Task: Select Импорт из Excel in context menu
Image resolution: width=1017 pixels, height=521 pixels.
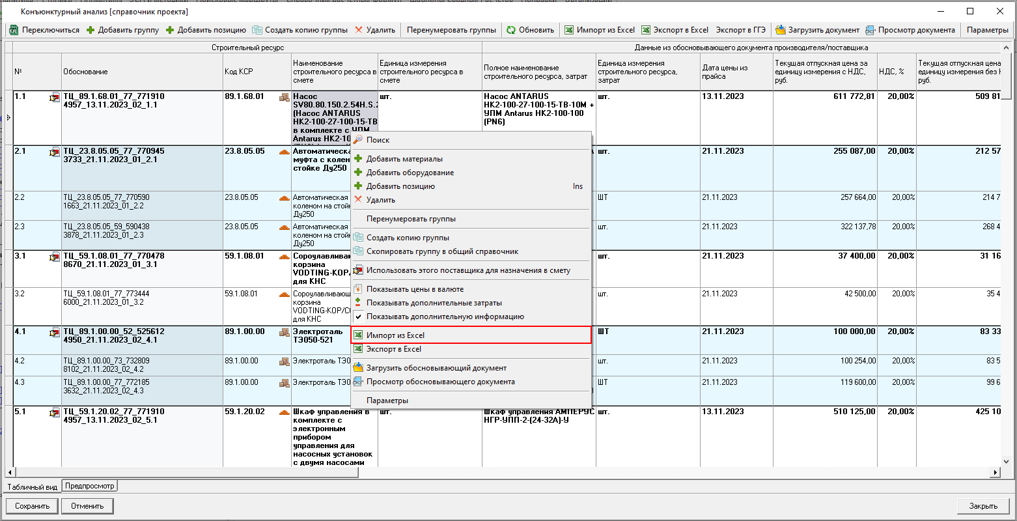Action: 395,335
